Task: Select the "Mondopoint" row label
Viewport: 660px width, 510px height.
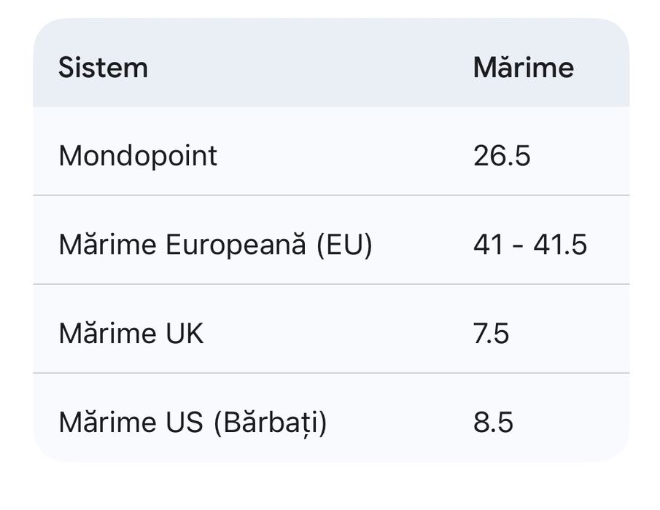Action: coord(138,156)
